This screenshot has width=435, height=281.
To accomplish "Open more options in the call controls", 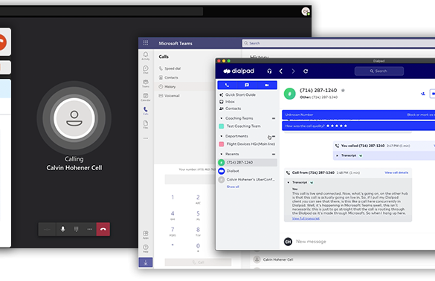I will pos(90,229).
